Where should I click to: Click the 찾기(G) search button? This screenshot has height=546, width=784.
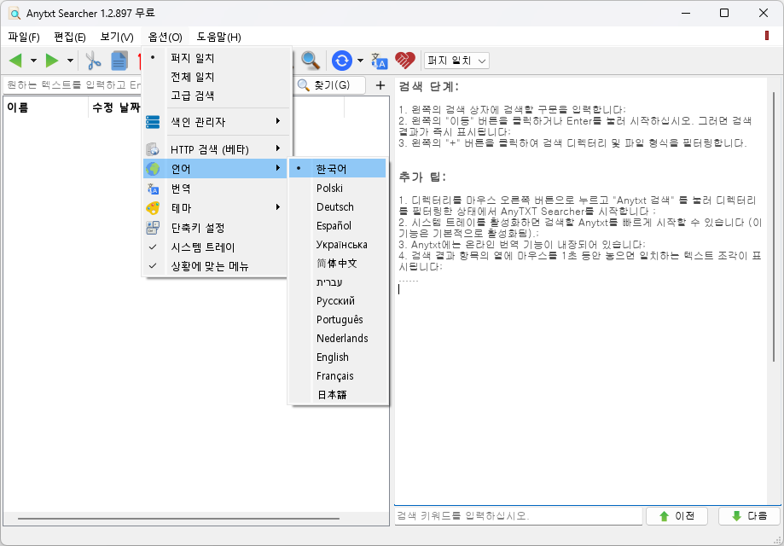(330, 85)
